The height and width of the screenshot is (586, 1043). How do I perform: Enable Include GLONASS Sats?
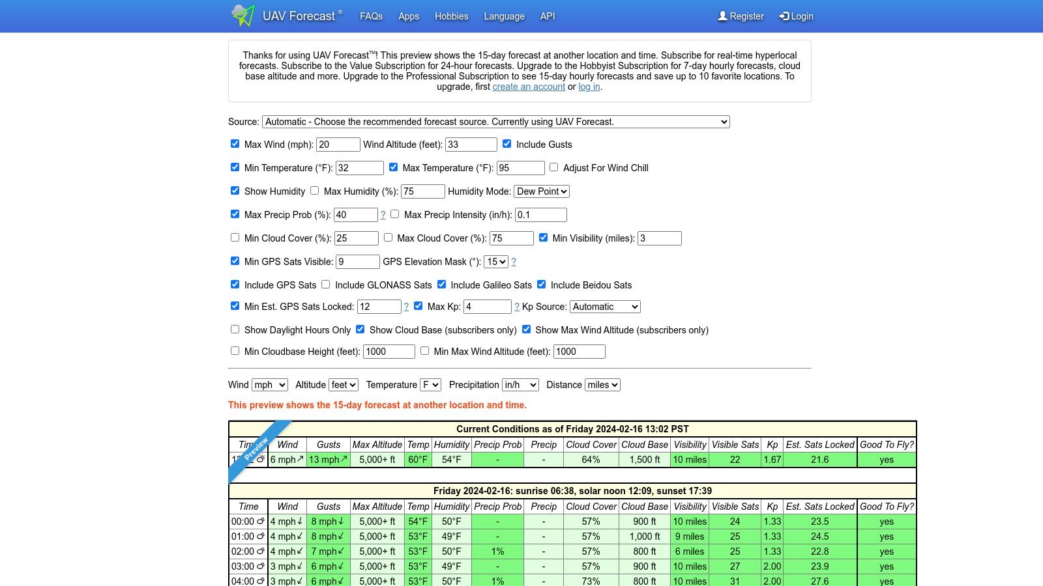325,285
